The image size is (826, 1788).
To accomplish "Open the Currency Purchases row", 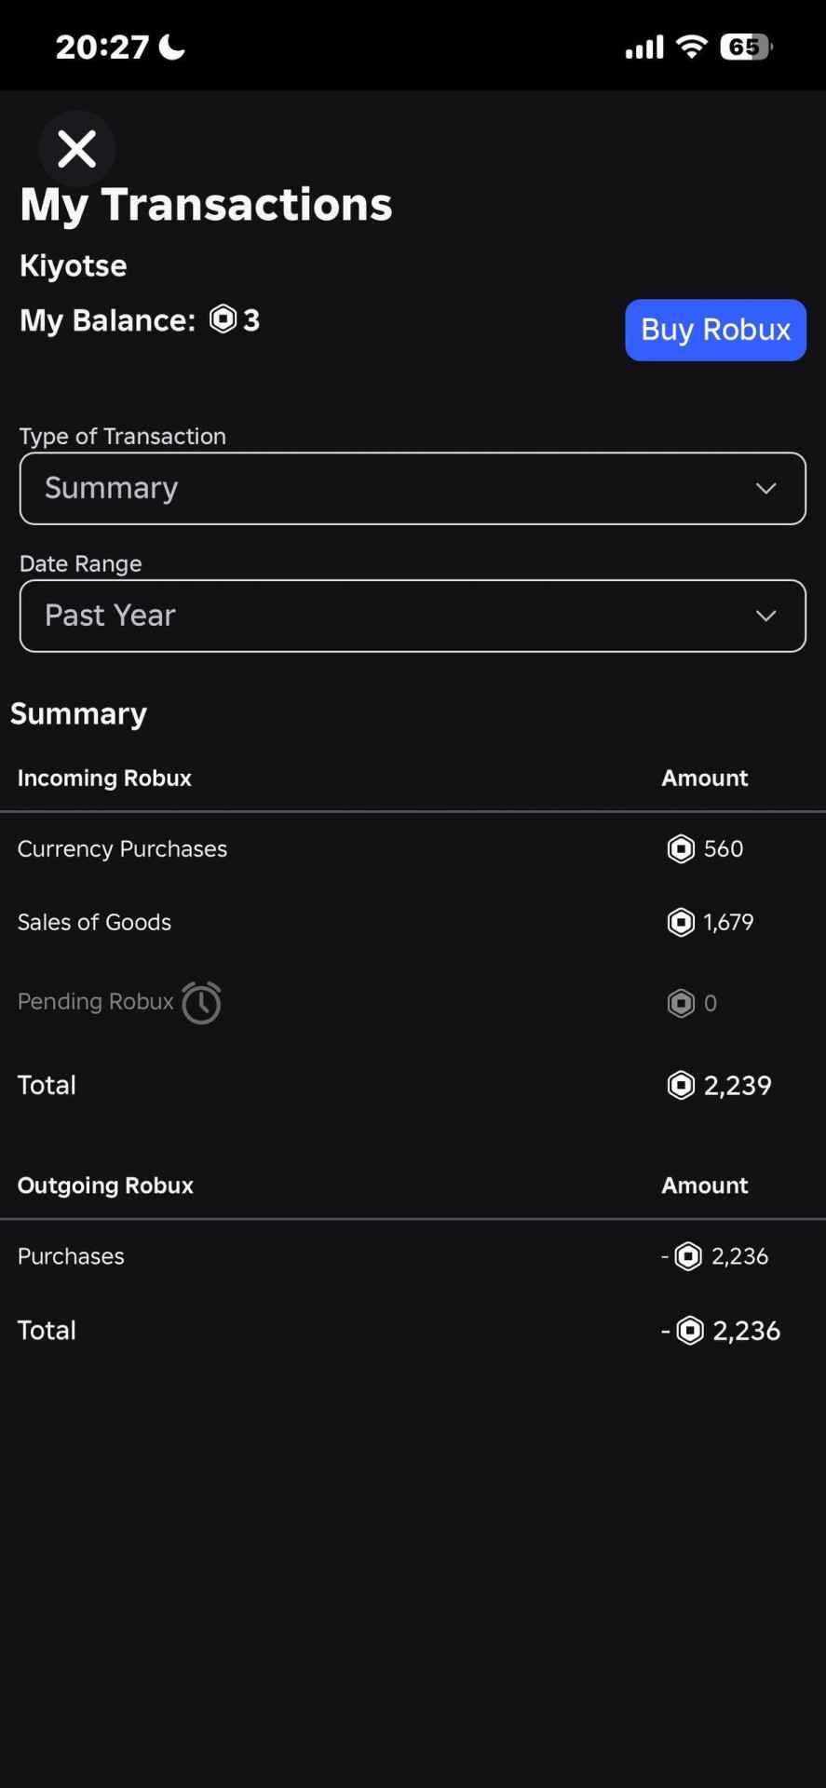I will click(x=413, y=849).
